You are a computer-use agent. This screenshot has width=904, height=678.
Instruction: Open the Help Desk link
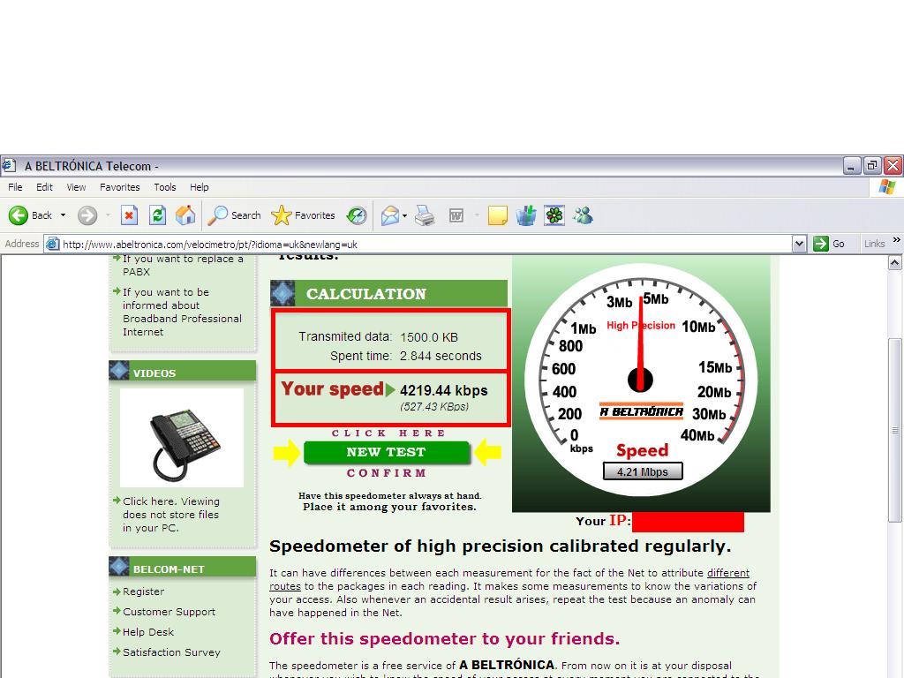[x=148, y=632]
